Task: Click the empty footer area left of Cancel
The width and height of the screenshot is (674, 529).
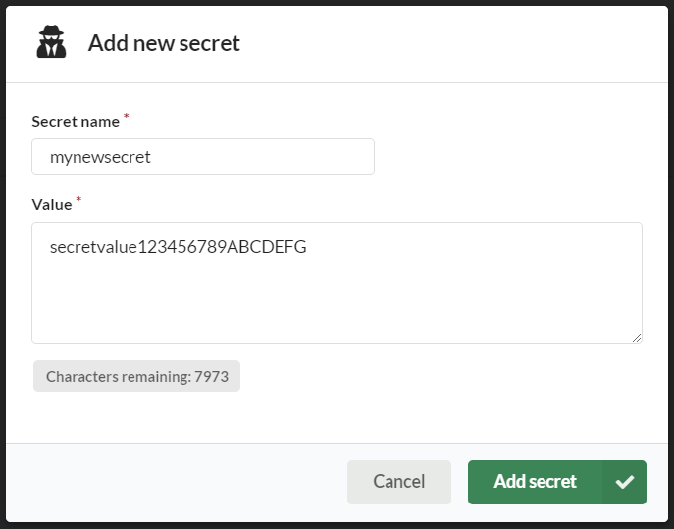Action: (x=177, y=482)
